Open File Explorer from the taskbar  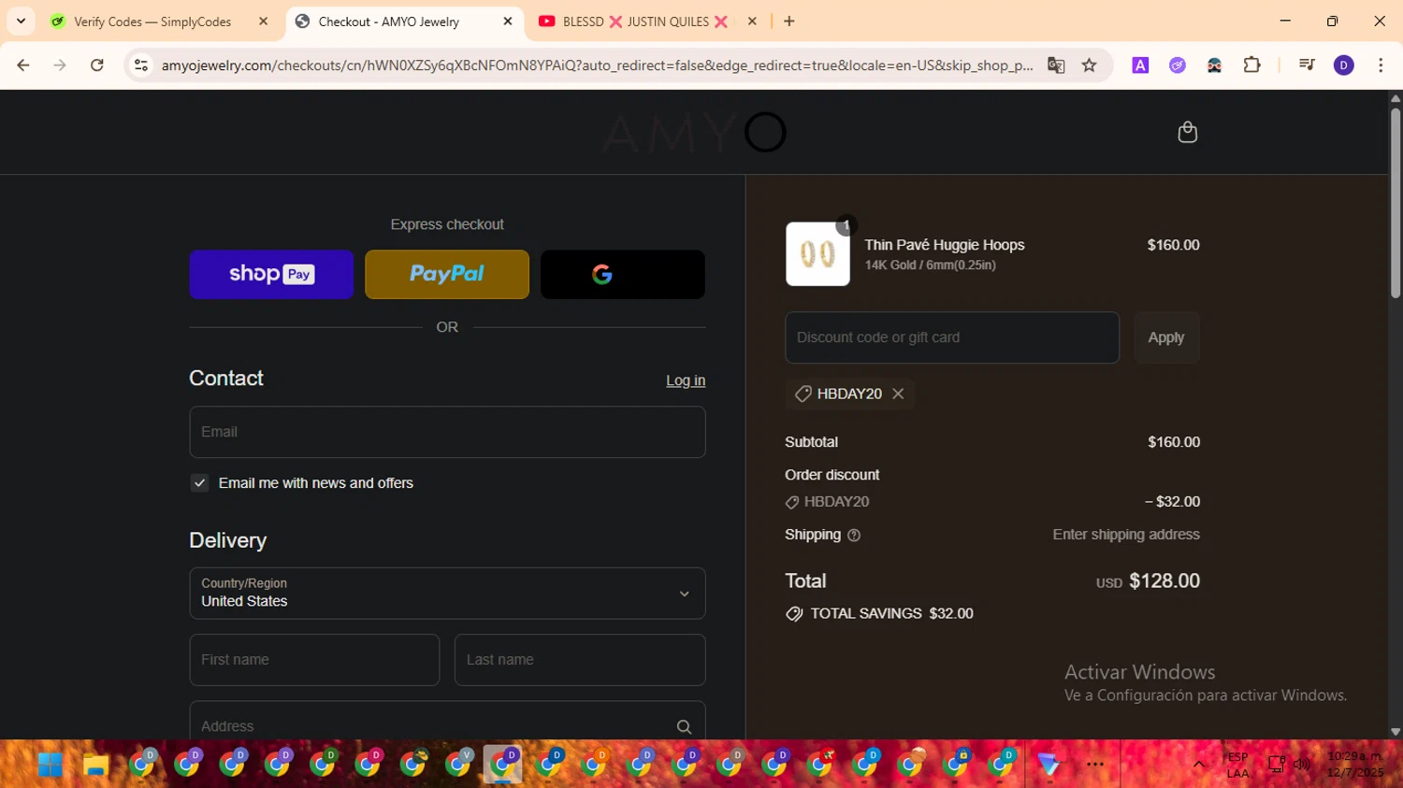pyautogui.click(x=95, y=765)
